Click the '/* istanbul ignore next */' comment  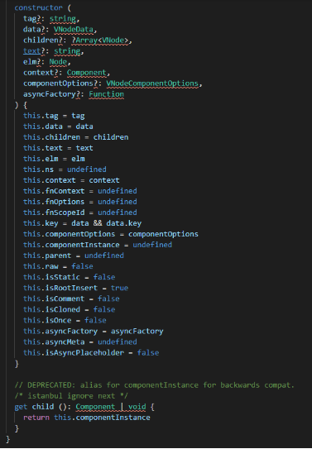point(71,396)
